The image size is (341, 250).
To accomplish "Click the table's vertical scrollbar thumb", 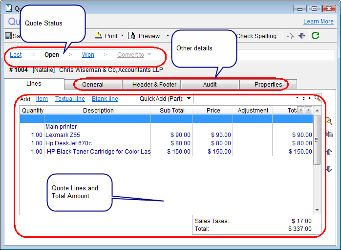I will (x=317, y=140).
